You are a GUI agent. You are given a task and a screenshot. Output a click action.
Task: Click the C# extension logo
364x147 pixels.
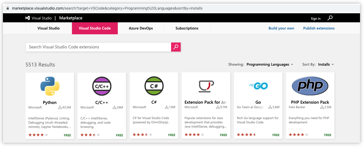(154, 86)
